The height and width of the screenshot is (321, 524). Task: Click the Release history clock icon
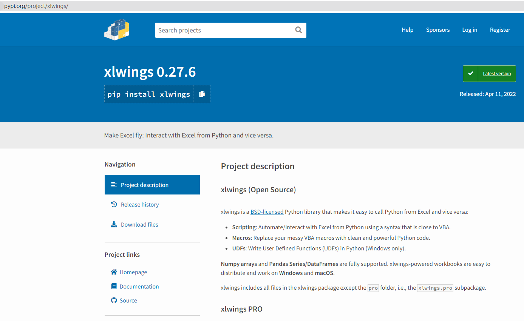[114, 204]
